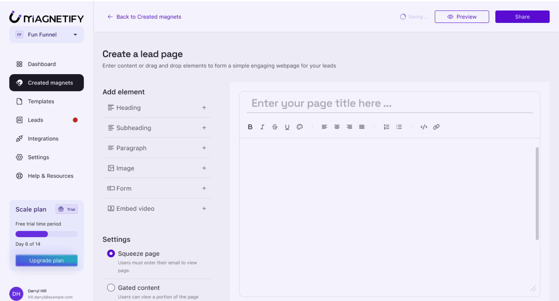Add an Embed video element
Image resolution: width=559 pixels, height=301 pixels.
[x=204, y=209]
